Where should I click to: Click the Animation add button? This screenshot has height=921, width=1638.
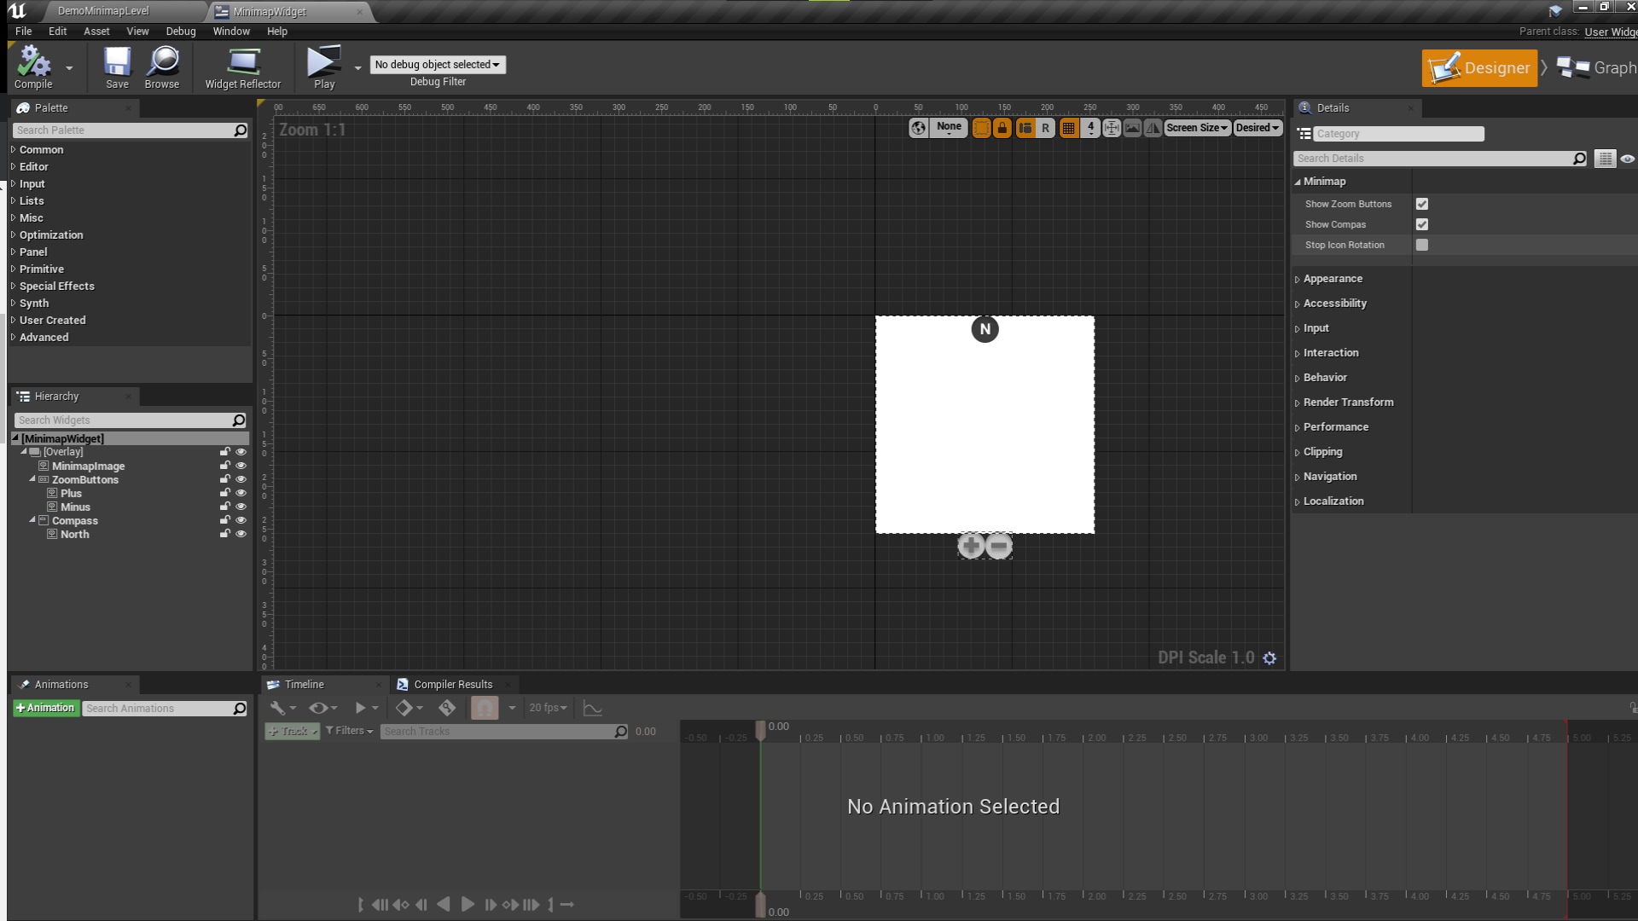[x=45, y=708]
